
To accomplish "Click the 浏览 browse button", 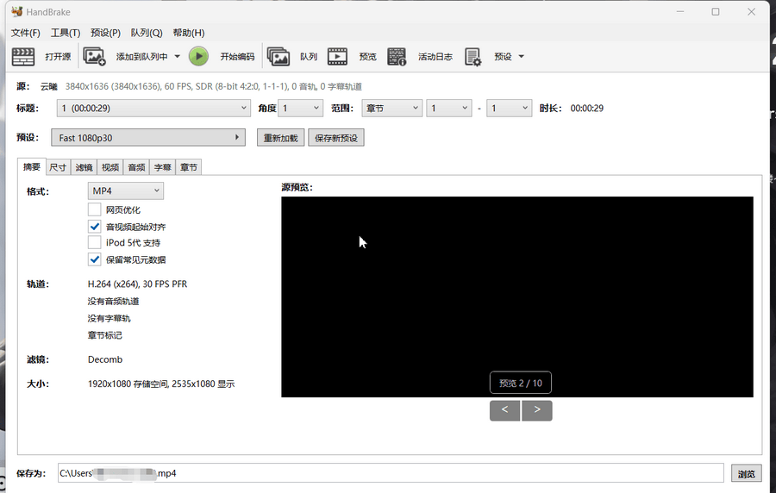I will pos(746,473).
